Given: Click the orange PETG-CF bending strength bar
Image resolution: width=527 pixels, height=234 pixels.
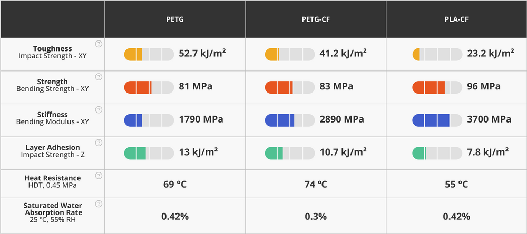Looking at the screenshot, I should pos(289,86).
